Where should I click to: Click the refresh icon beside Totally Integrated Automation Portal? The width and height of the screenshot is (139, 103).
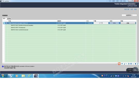tap(6, 23)
